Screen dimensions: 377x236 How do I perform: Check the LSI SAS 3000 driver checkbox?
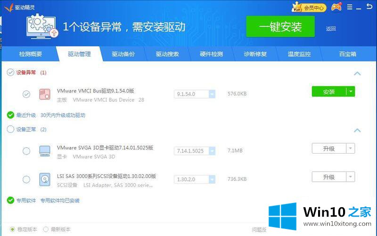[x=26, y=179]
